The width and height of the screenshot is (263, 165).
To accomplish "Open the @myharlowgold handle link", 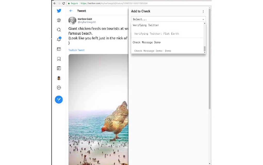I will [87, 22].
